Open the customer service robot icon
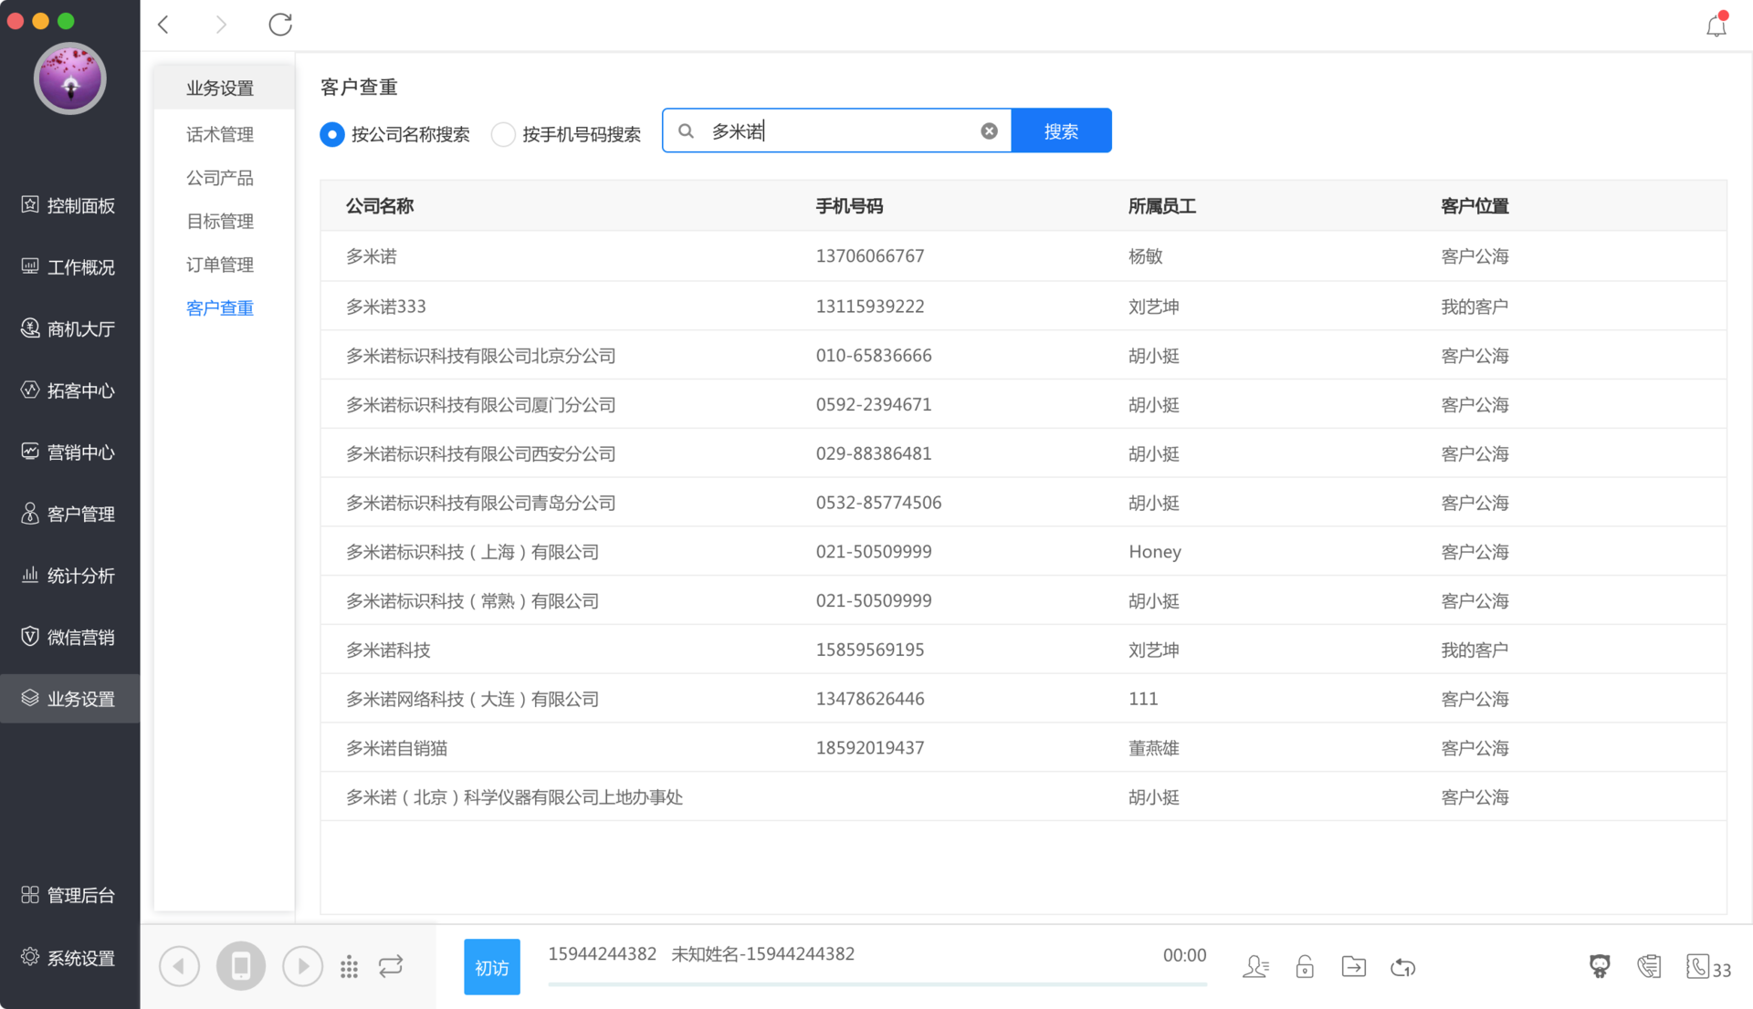Viewport: 1753px width, 1009px height. [1600, 966]
